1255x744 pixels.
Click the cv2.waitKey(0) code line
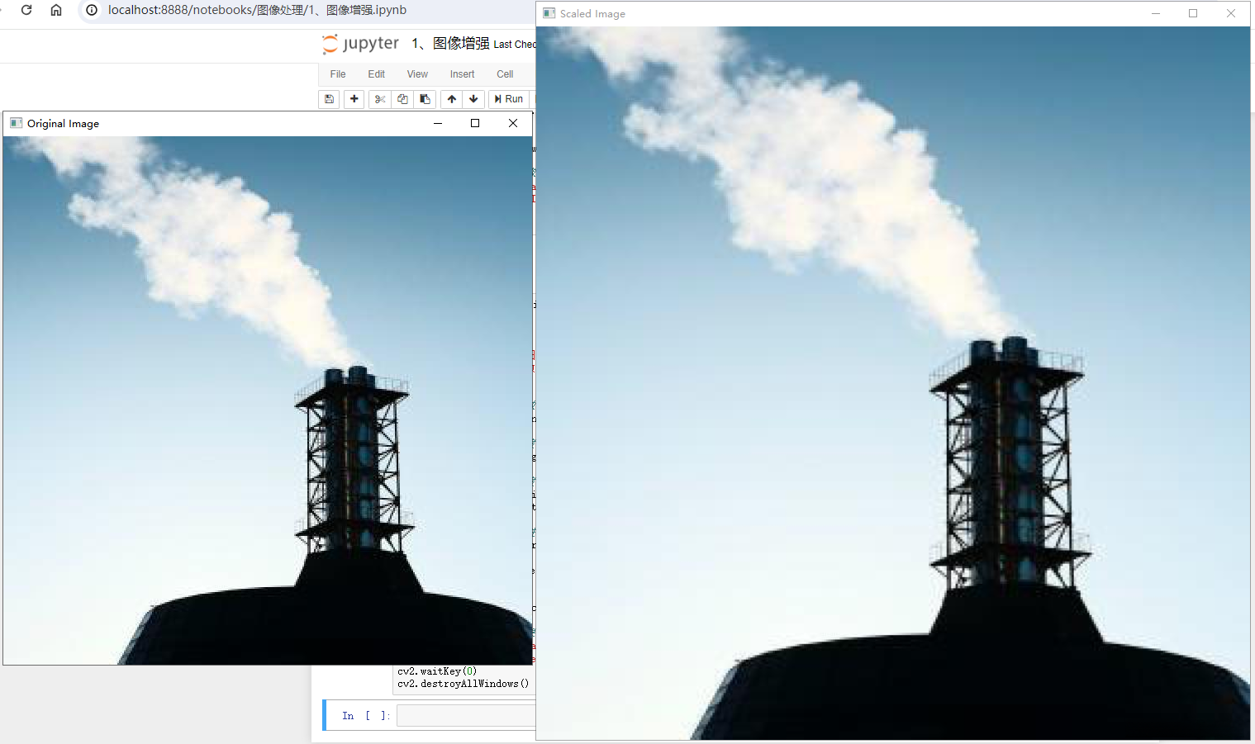click(x=437, y=671)
